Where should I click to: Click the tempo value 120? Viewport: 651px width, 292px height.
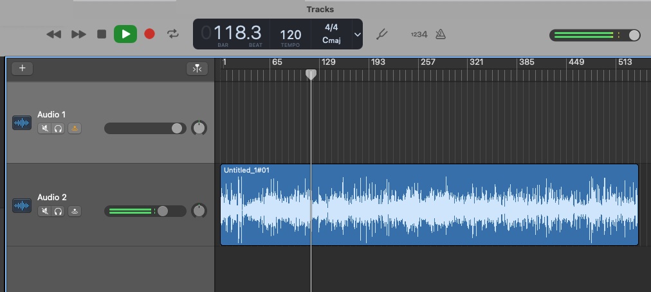tap(291, 35)
